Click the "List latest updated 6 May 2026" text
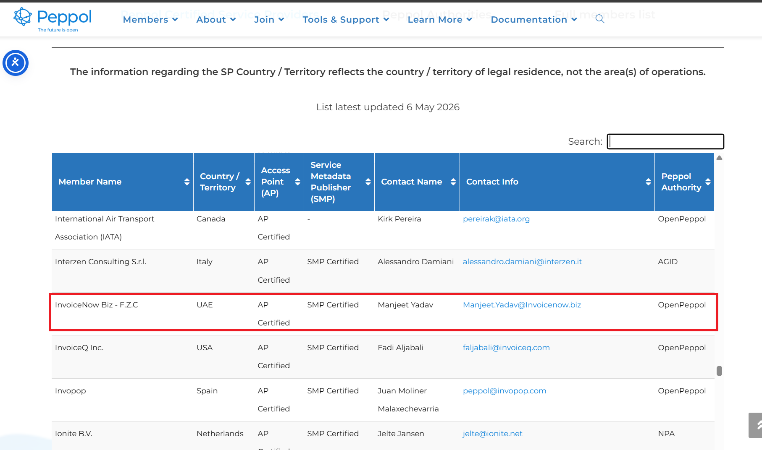Viewport: 762px width, 450px height. 388,107
